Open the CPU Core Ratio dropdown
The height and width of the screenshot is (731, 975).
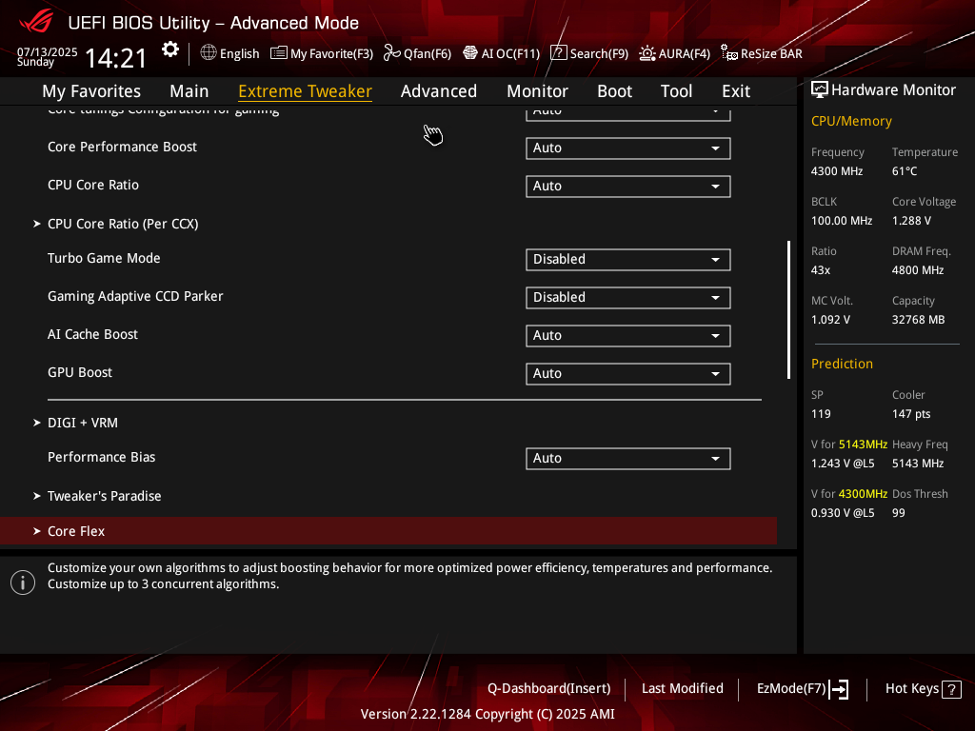point(628,186)
